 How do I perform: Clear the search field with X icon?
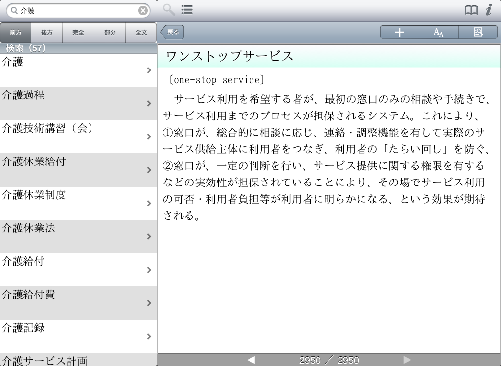tap(143, 11)
